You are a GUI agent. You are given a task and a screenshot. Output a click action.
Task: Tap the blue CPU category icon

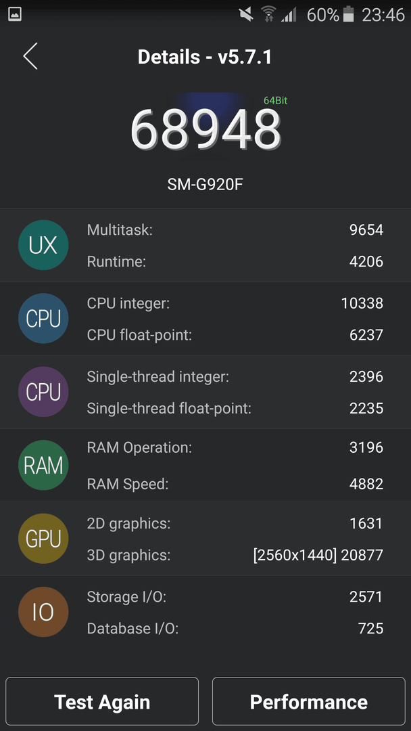click(x=43, y=318)
